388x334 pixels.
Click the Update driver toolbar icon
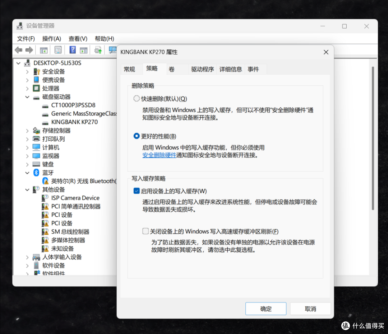coord(98,50)
